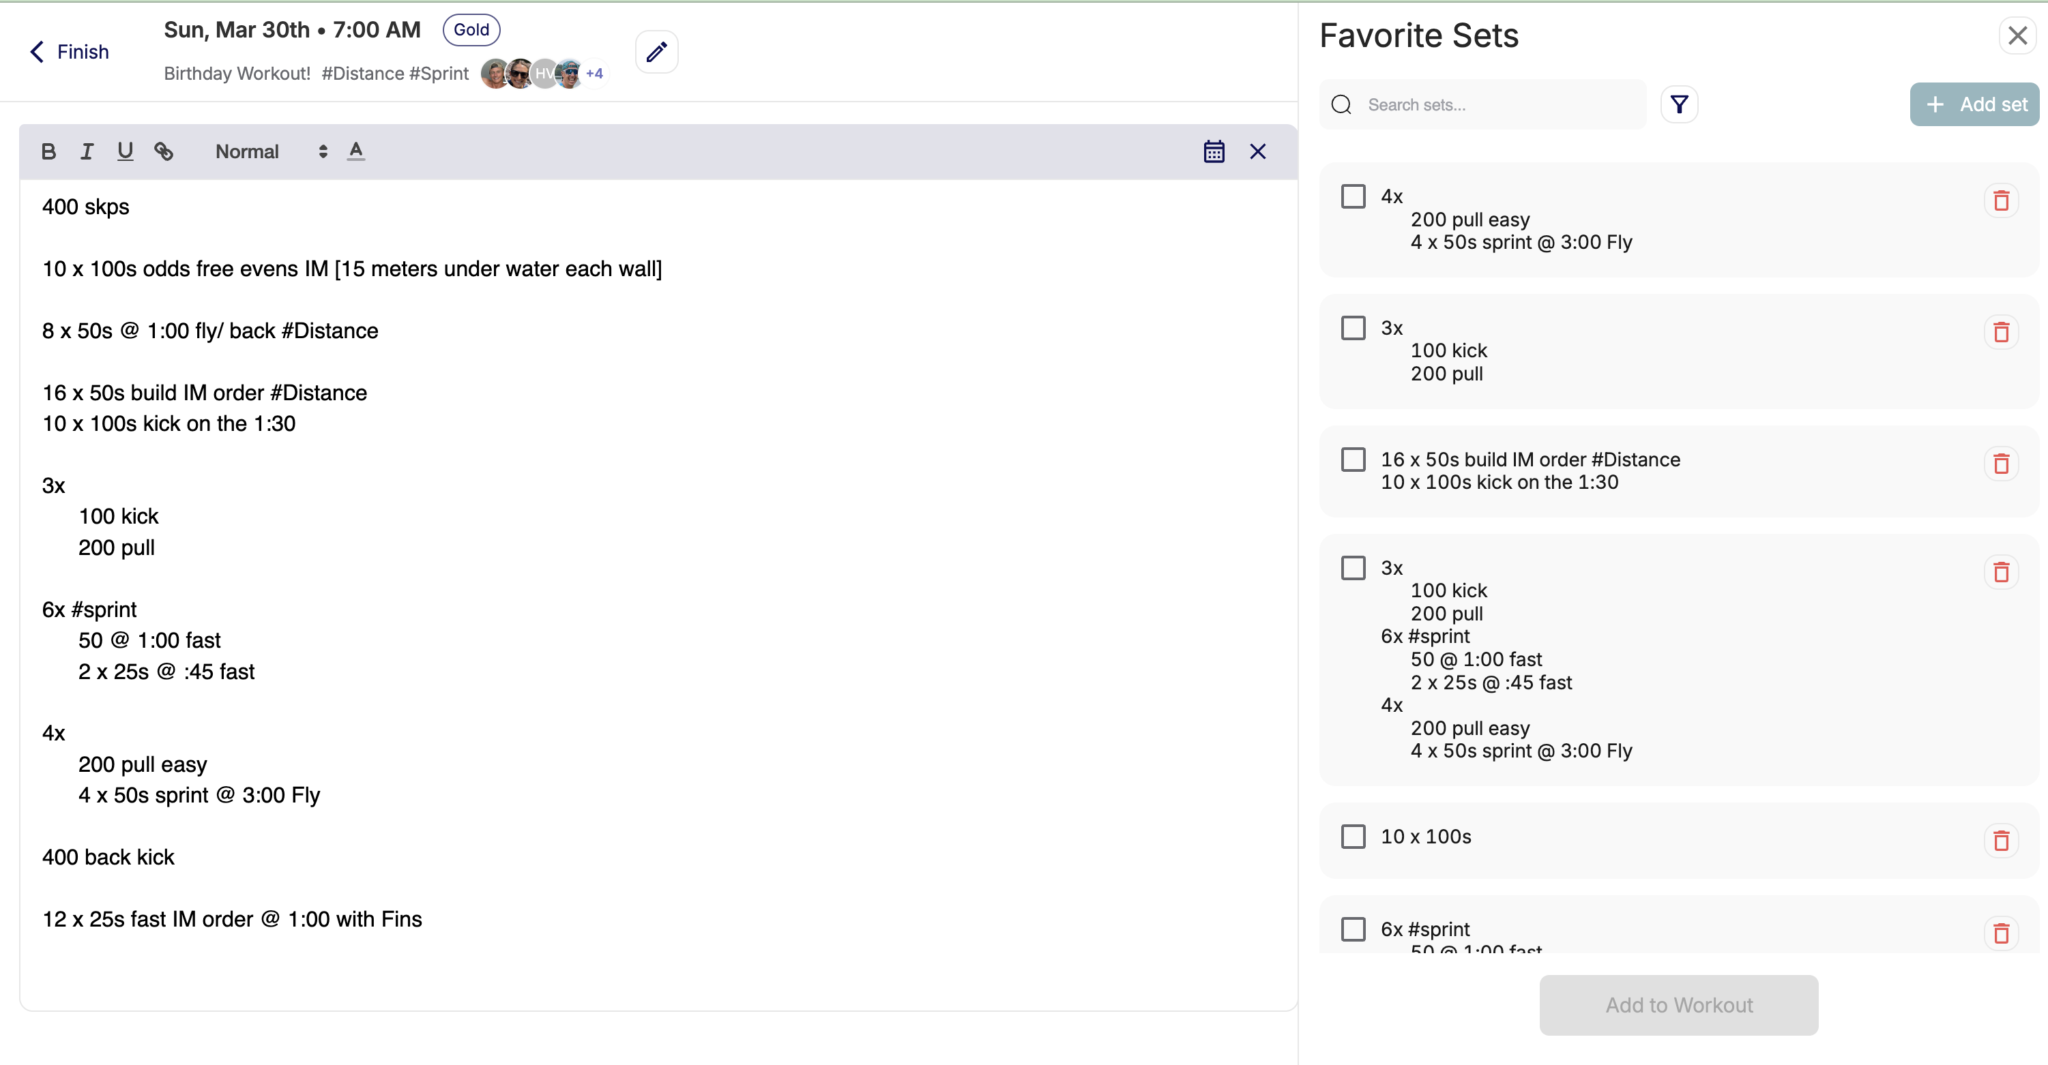Delete the '16 x 50s build IM' set
The image size is (2048, 1065).
2000,464
